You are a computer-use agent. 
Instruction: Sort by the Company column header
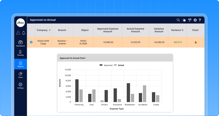click(44, 30)
